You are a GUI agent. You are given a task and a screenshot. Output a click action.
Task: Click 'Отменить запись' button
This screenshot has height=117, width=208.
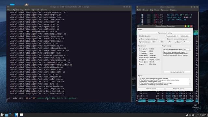pos(151,89)
